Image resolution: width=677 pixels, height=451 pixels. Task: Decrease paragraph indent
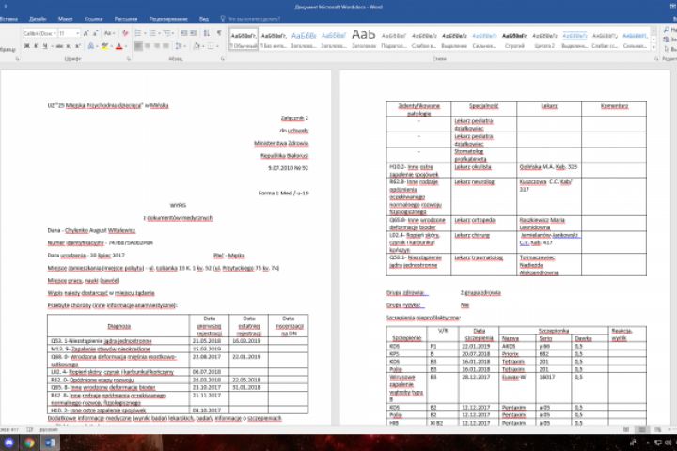click(184, 33)
